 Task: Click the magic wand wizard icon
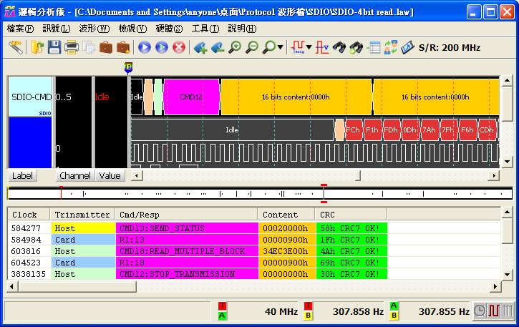(16, 47)
